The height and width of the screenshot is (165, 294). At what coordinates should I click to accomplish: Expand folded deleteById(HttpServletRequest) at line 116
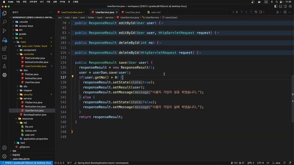69,53
